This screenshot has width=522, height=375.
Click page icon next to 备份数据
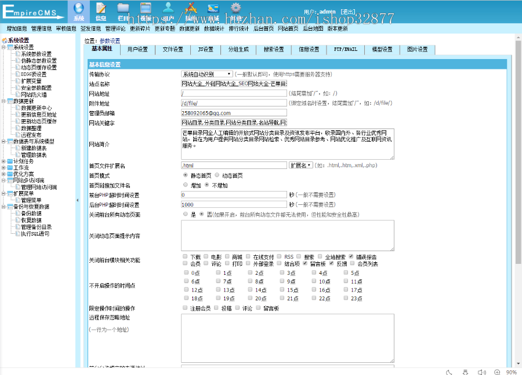click(x=18, y=213)
